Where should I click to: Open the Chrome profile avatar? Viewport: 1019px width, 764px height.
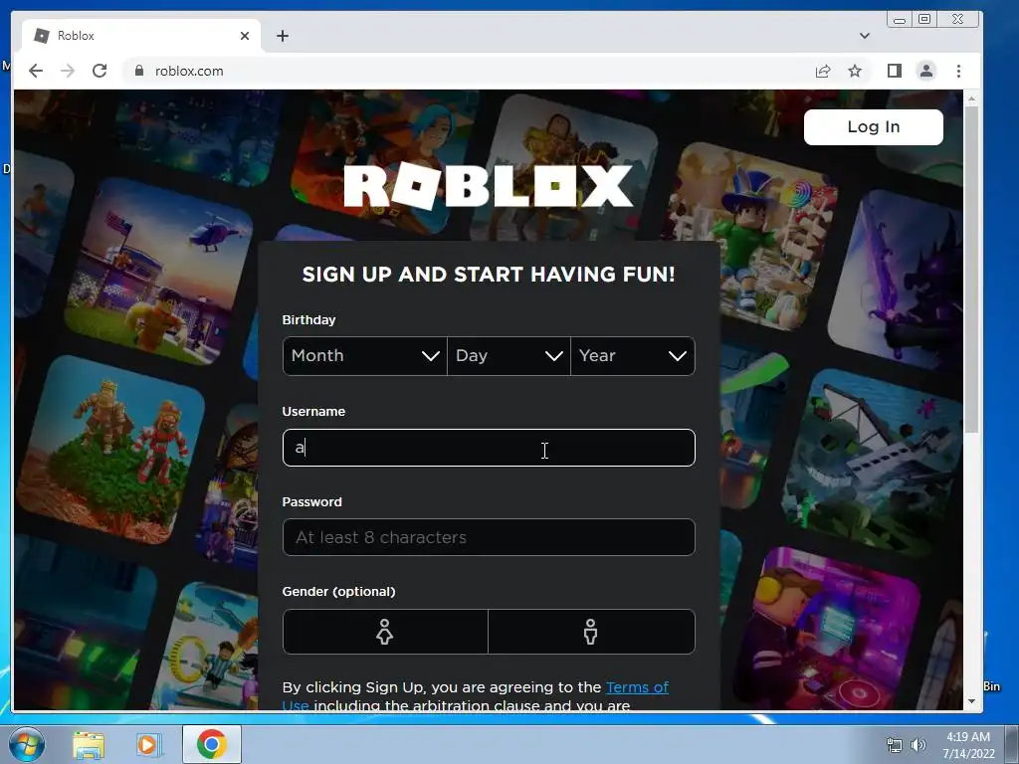pyautogui.click(x=926, y=71)
